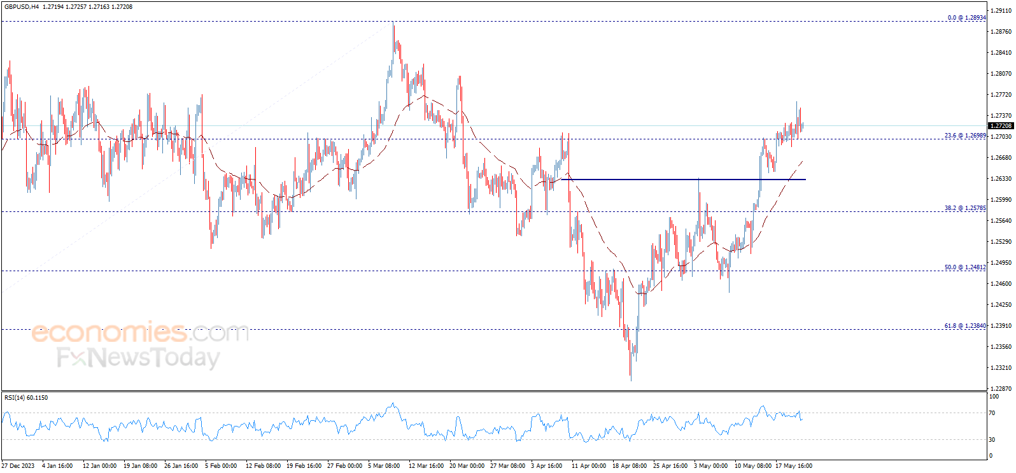Click price axis value 1.23910
The height and width of the screenshot is (473, 1016).
tap(1001, 326)
